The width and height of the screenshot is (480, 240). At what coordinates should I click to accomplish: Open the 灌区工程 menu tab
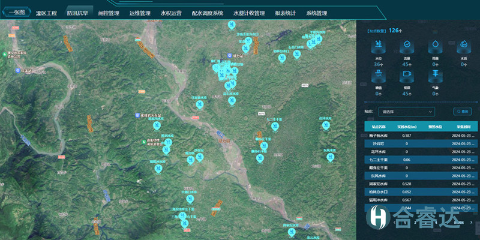46,13
